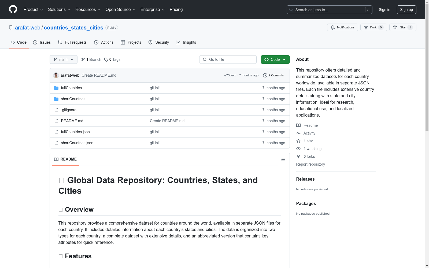Image resolution: width=429 pixels, height=268 pixels.
Task: Click the search magnifier icon in header
Action: coord(291,10)
